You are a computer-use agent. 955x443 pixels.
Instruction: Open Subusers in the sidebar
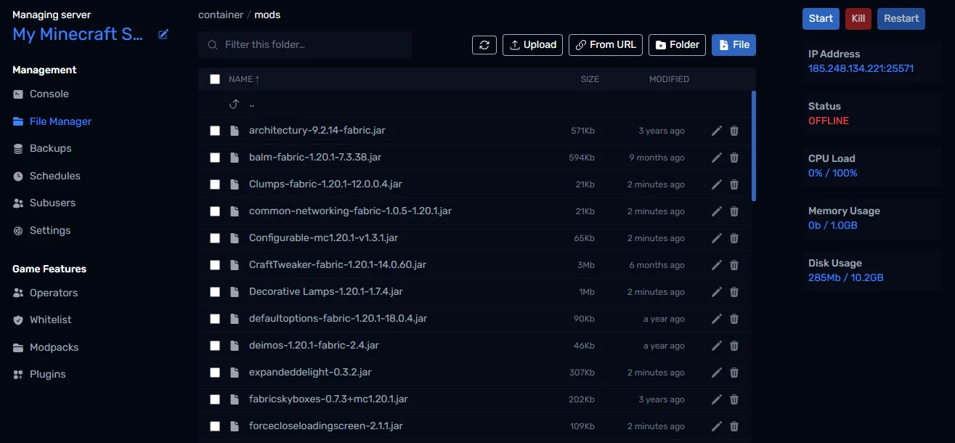coord(44,203)
